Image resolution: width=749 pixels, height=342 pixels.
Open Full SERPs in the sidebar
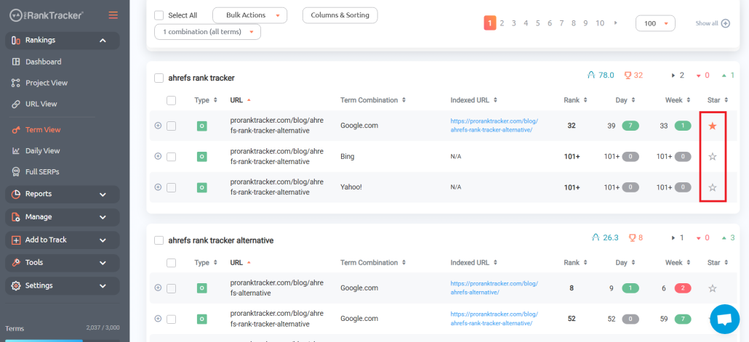[42, 171]
